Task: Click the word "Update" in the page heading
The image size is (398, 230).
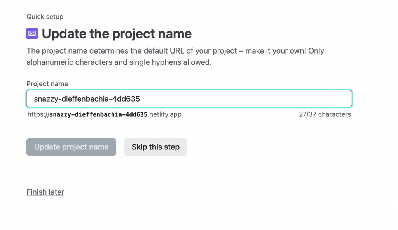Action: (65, 34)
